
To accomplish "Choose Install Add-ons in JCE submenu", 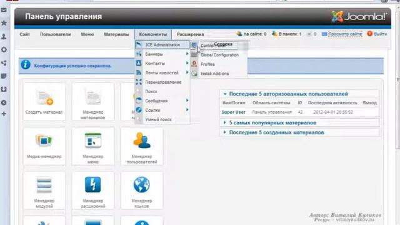I will click(x=214, y=74).
